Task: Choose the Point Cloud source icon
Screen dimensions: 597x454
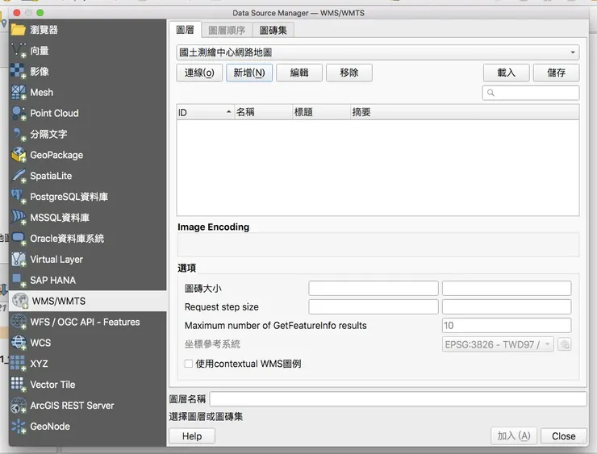Action: (x=19, y=114)
